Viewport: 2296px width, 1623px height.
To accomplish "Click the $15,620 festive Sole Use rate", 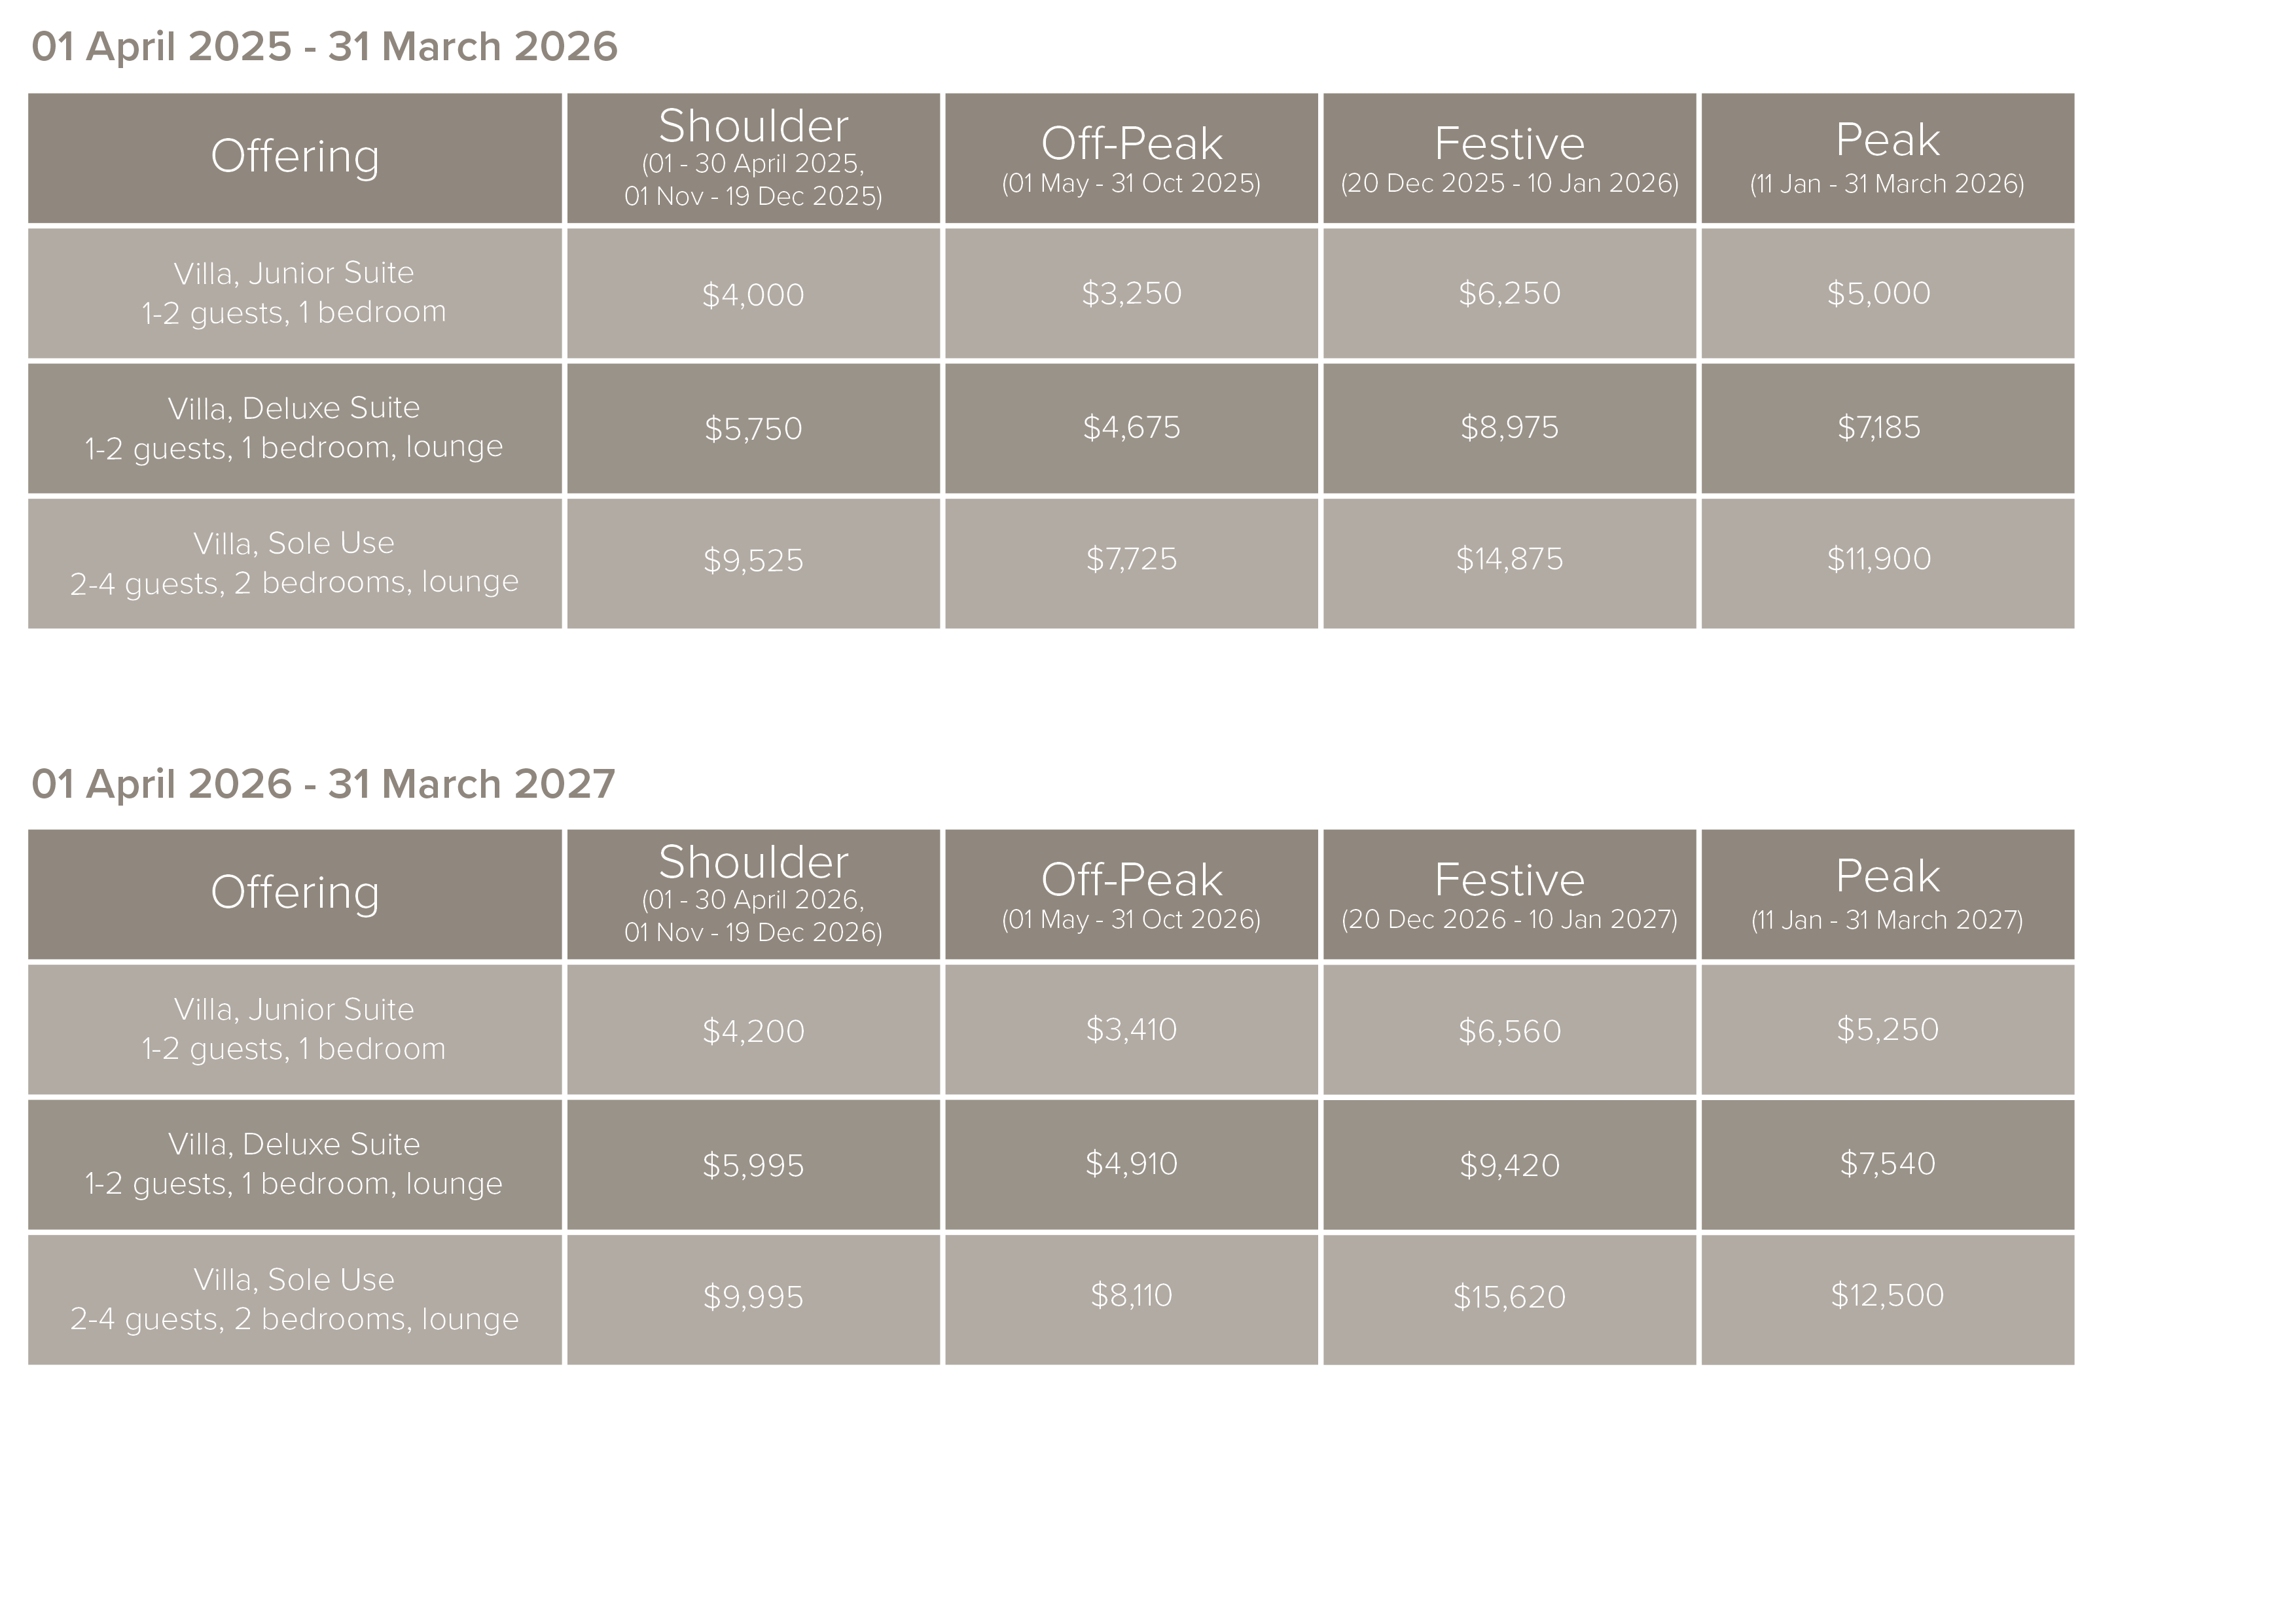I will [1509, 1297].
